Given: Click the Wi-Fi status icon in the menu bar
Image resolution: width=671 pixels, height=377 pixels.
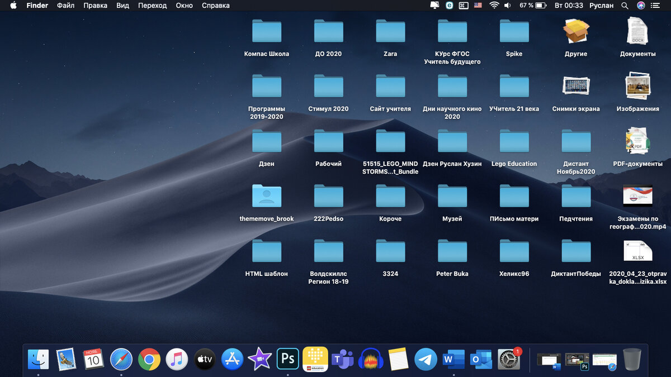Looking at the screenshot, I should tap(494, 6).
